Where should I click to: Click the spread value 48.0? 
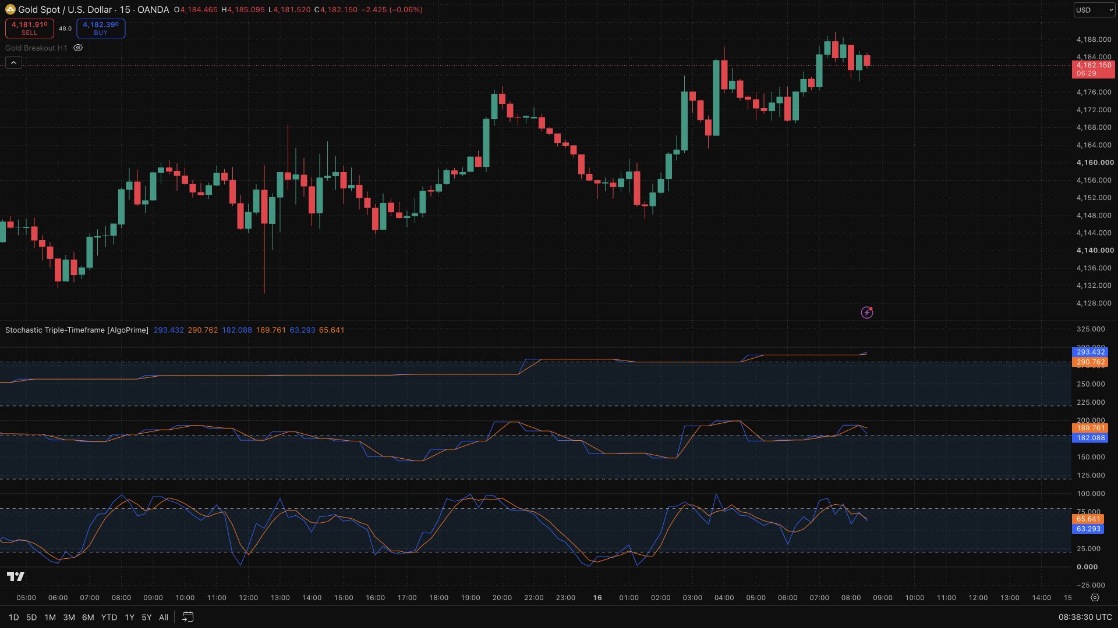pyautogui.click(x=65, y=28)
